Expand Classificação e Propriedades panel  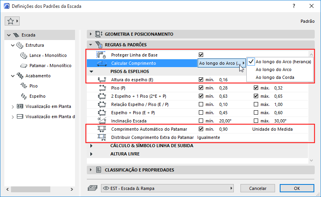click(91, 170)
